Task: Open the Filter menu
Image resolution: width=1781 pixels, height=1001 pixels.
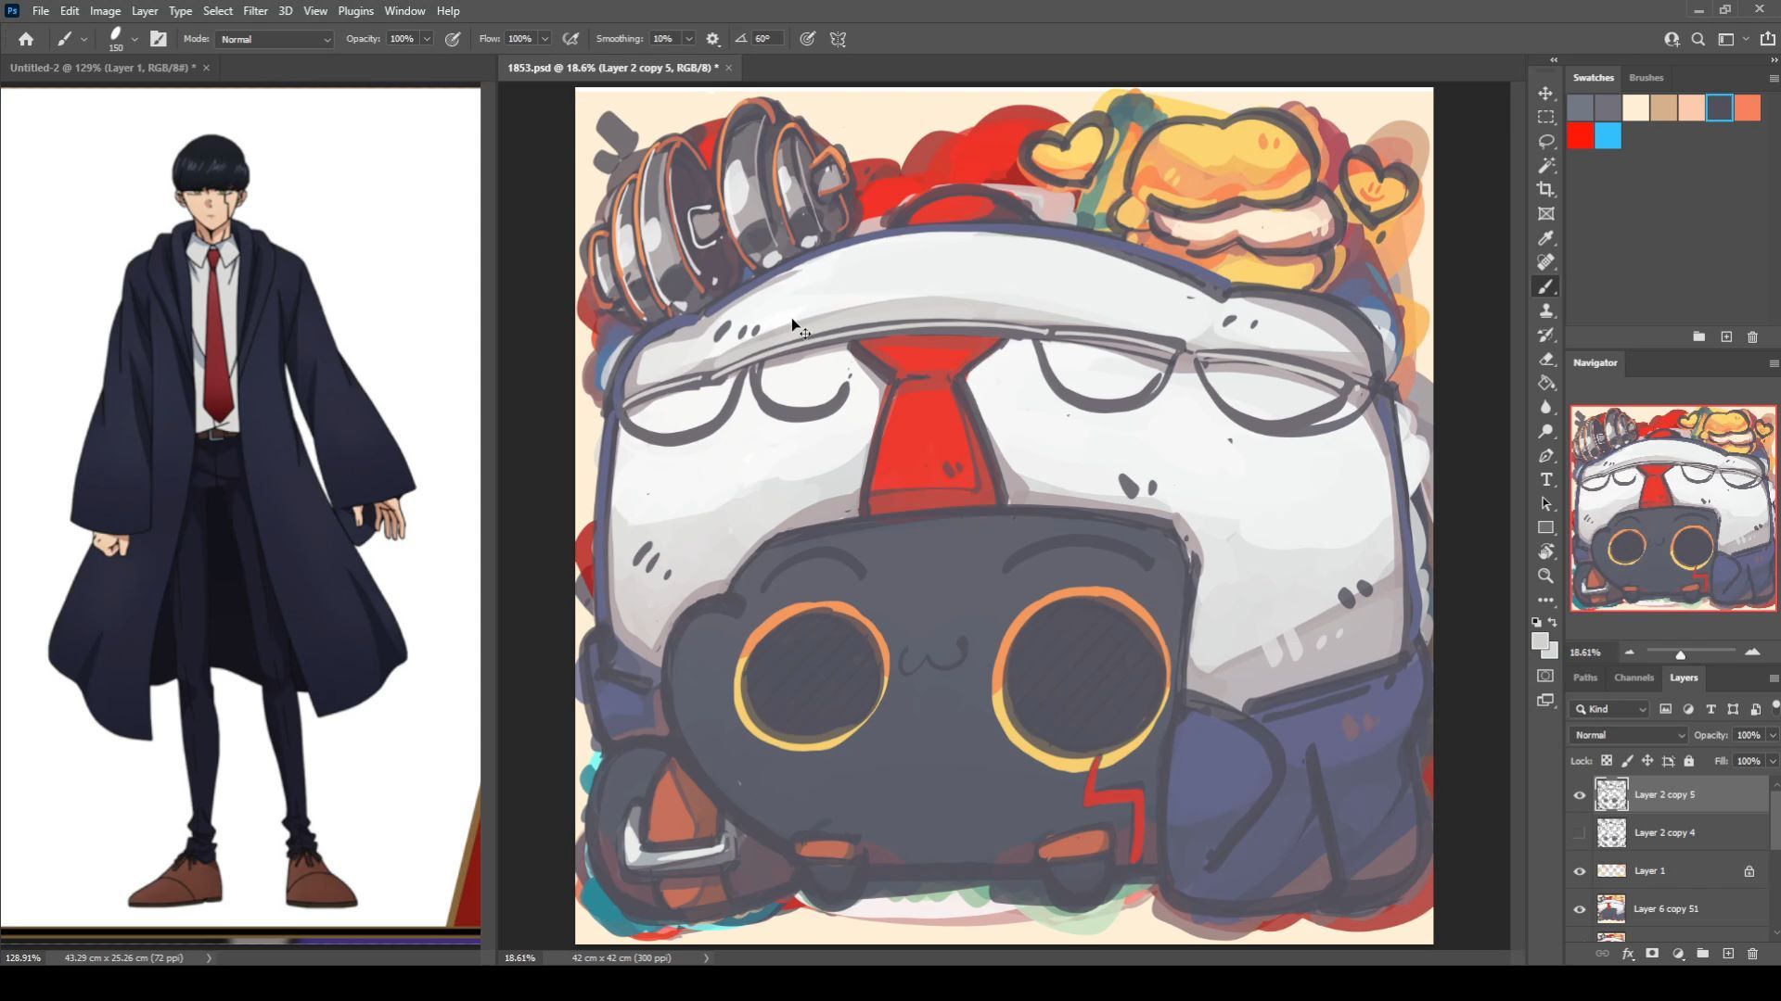Action: pos(255,11)
